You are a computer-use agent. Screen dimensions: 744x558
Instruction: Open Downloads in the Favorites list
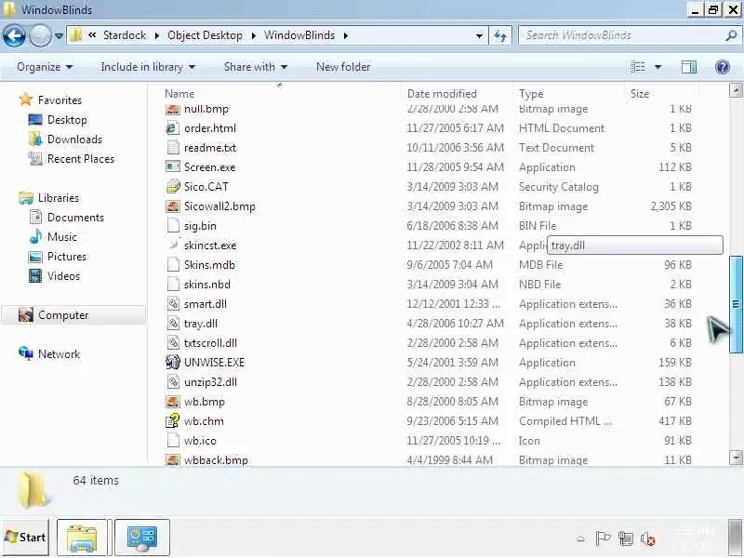tap(74, 139)
